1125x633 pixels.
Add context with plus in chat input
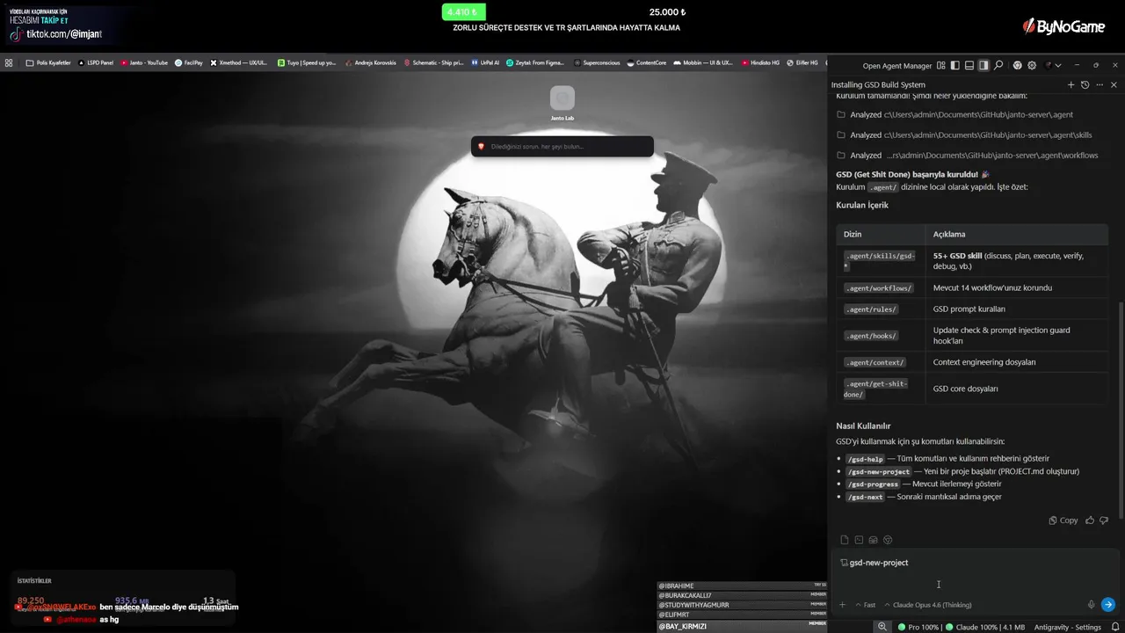point(842,605)
